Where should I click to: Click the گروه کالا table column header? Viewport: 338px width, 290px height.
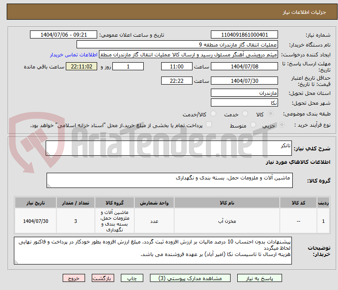[x=115, y=203]
